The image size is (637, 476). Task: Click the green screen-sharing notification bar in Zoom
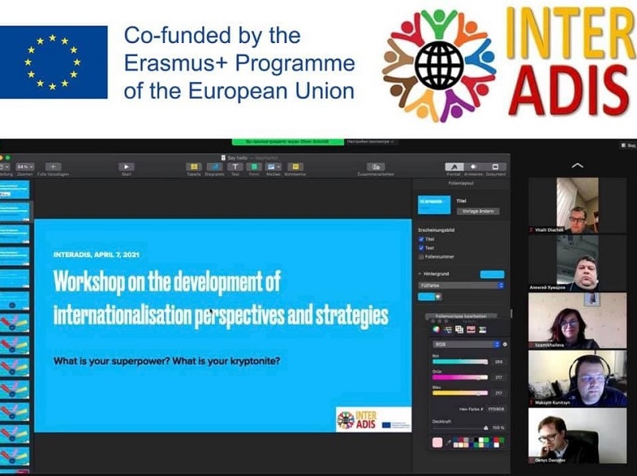288,142
